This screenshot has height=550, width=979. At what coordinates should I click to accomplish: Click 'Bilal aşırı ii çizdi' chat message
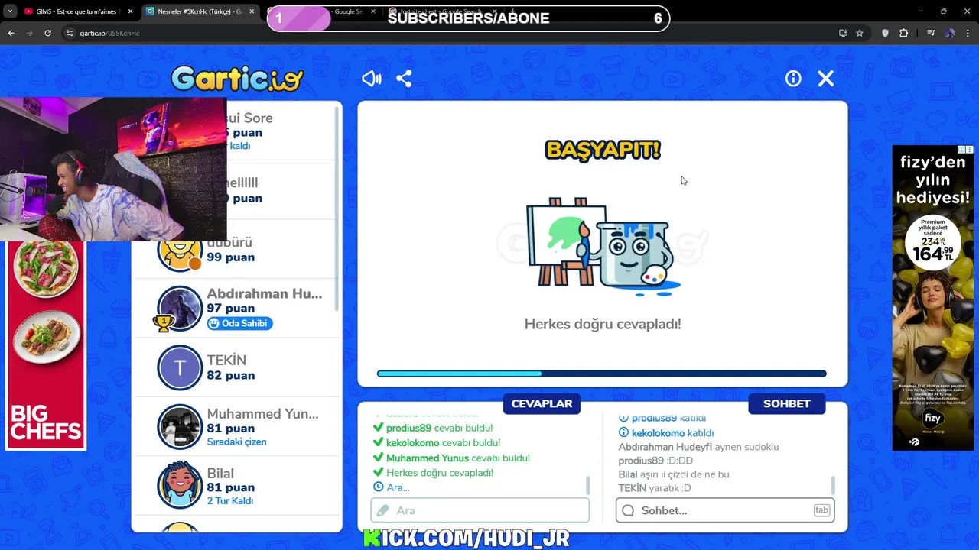coord(674,474)
